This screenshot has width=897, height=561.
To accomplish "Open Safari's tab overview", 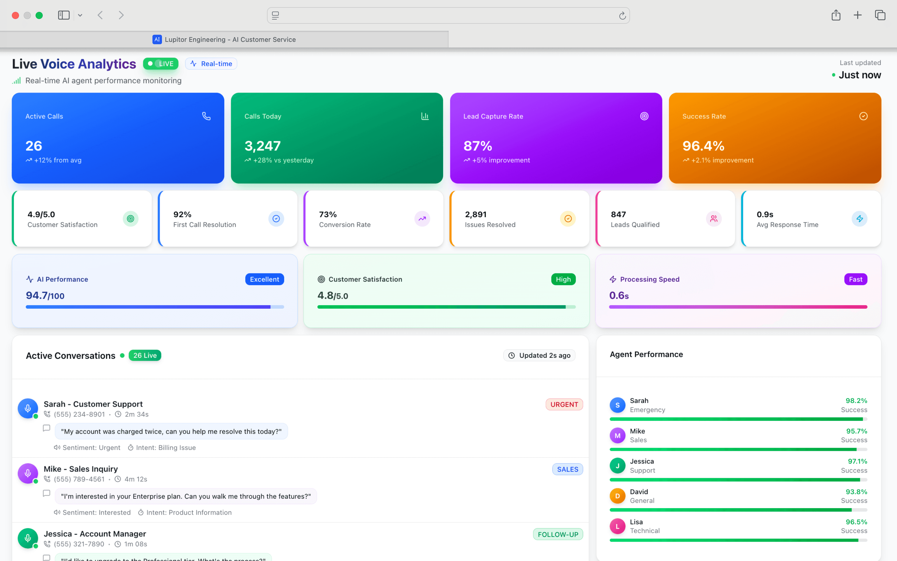I will click(880, 15).
